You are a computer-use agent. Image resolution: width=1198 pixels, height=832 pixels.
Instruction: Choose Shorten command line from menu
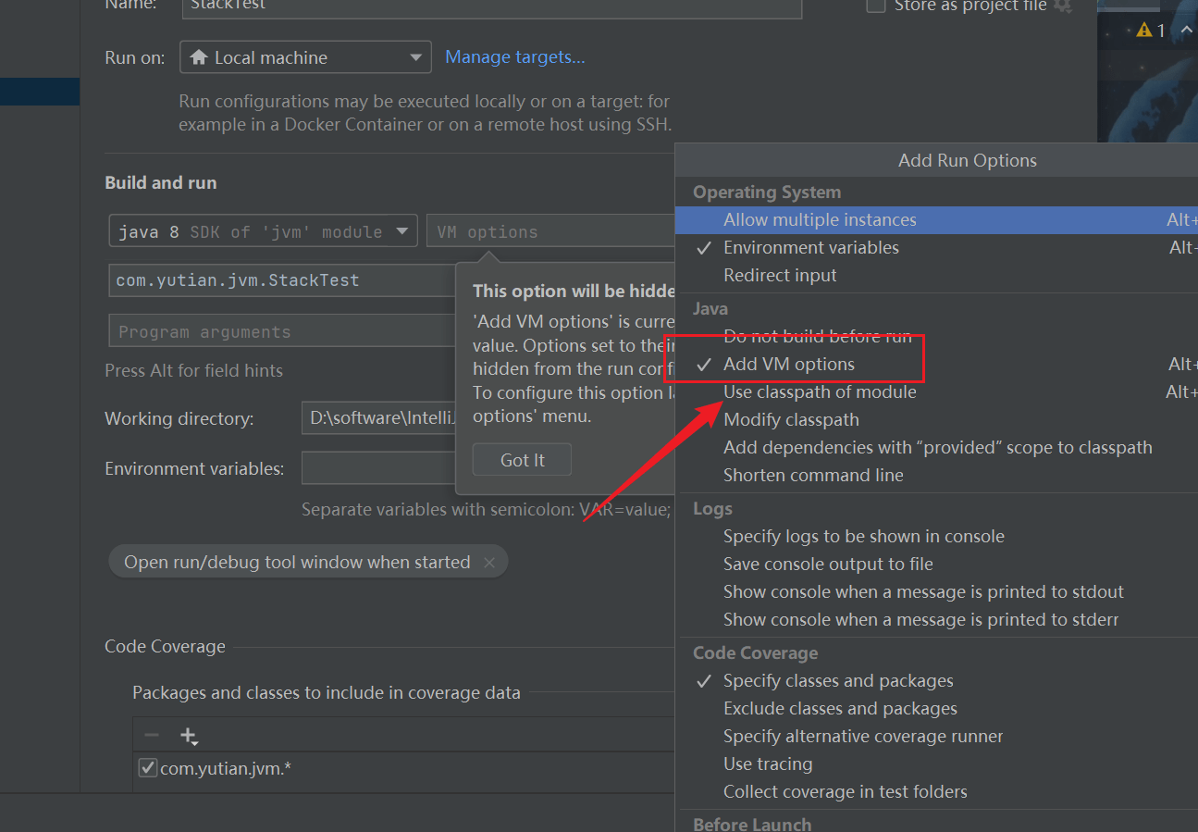pos(813,475)
